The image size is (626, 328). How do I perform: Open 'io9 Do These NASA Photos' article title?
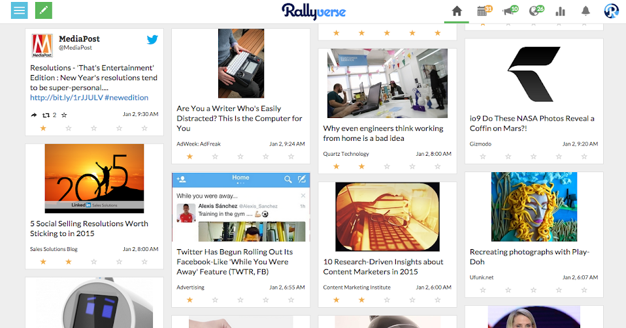click(532, 123)
